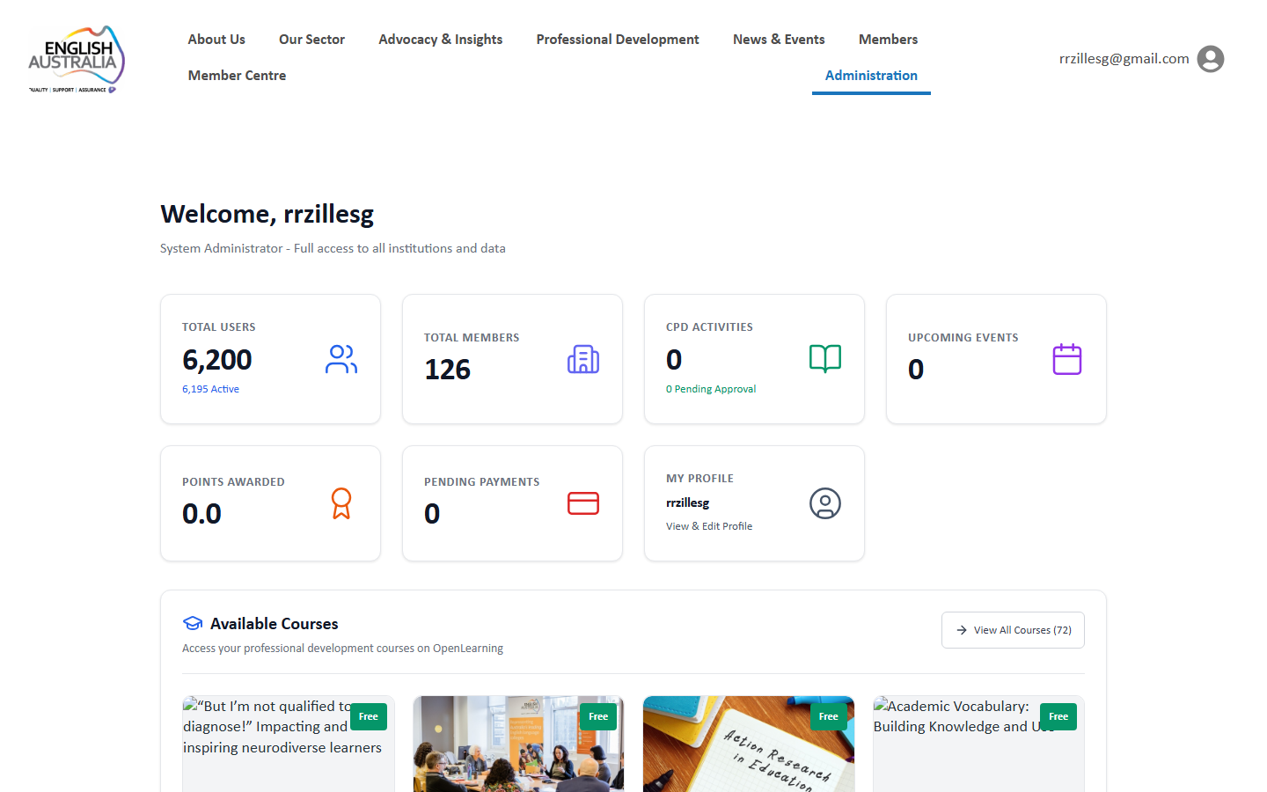Click the Free badge on the meeting photo course
The height and width of the screenshot is (792, 1267).
598,716
